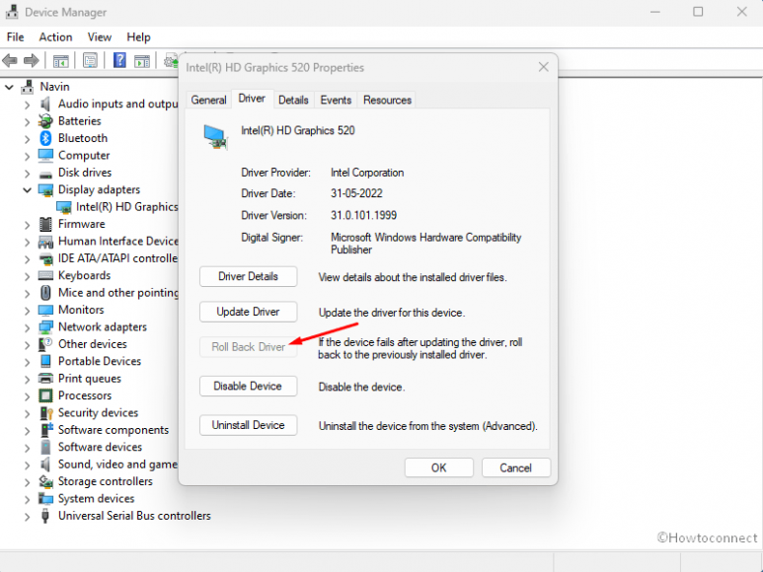Click the Monitors category icon

pos(45,310)
